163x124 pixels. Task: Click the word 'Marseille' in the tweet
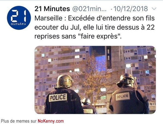tap(48, 18)
